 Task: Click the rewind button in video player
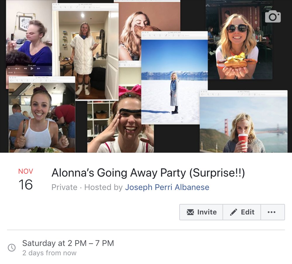pos(25,68)
